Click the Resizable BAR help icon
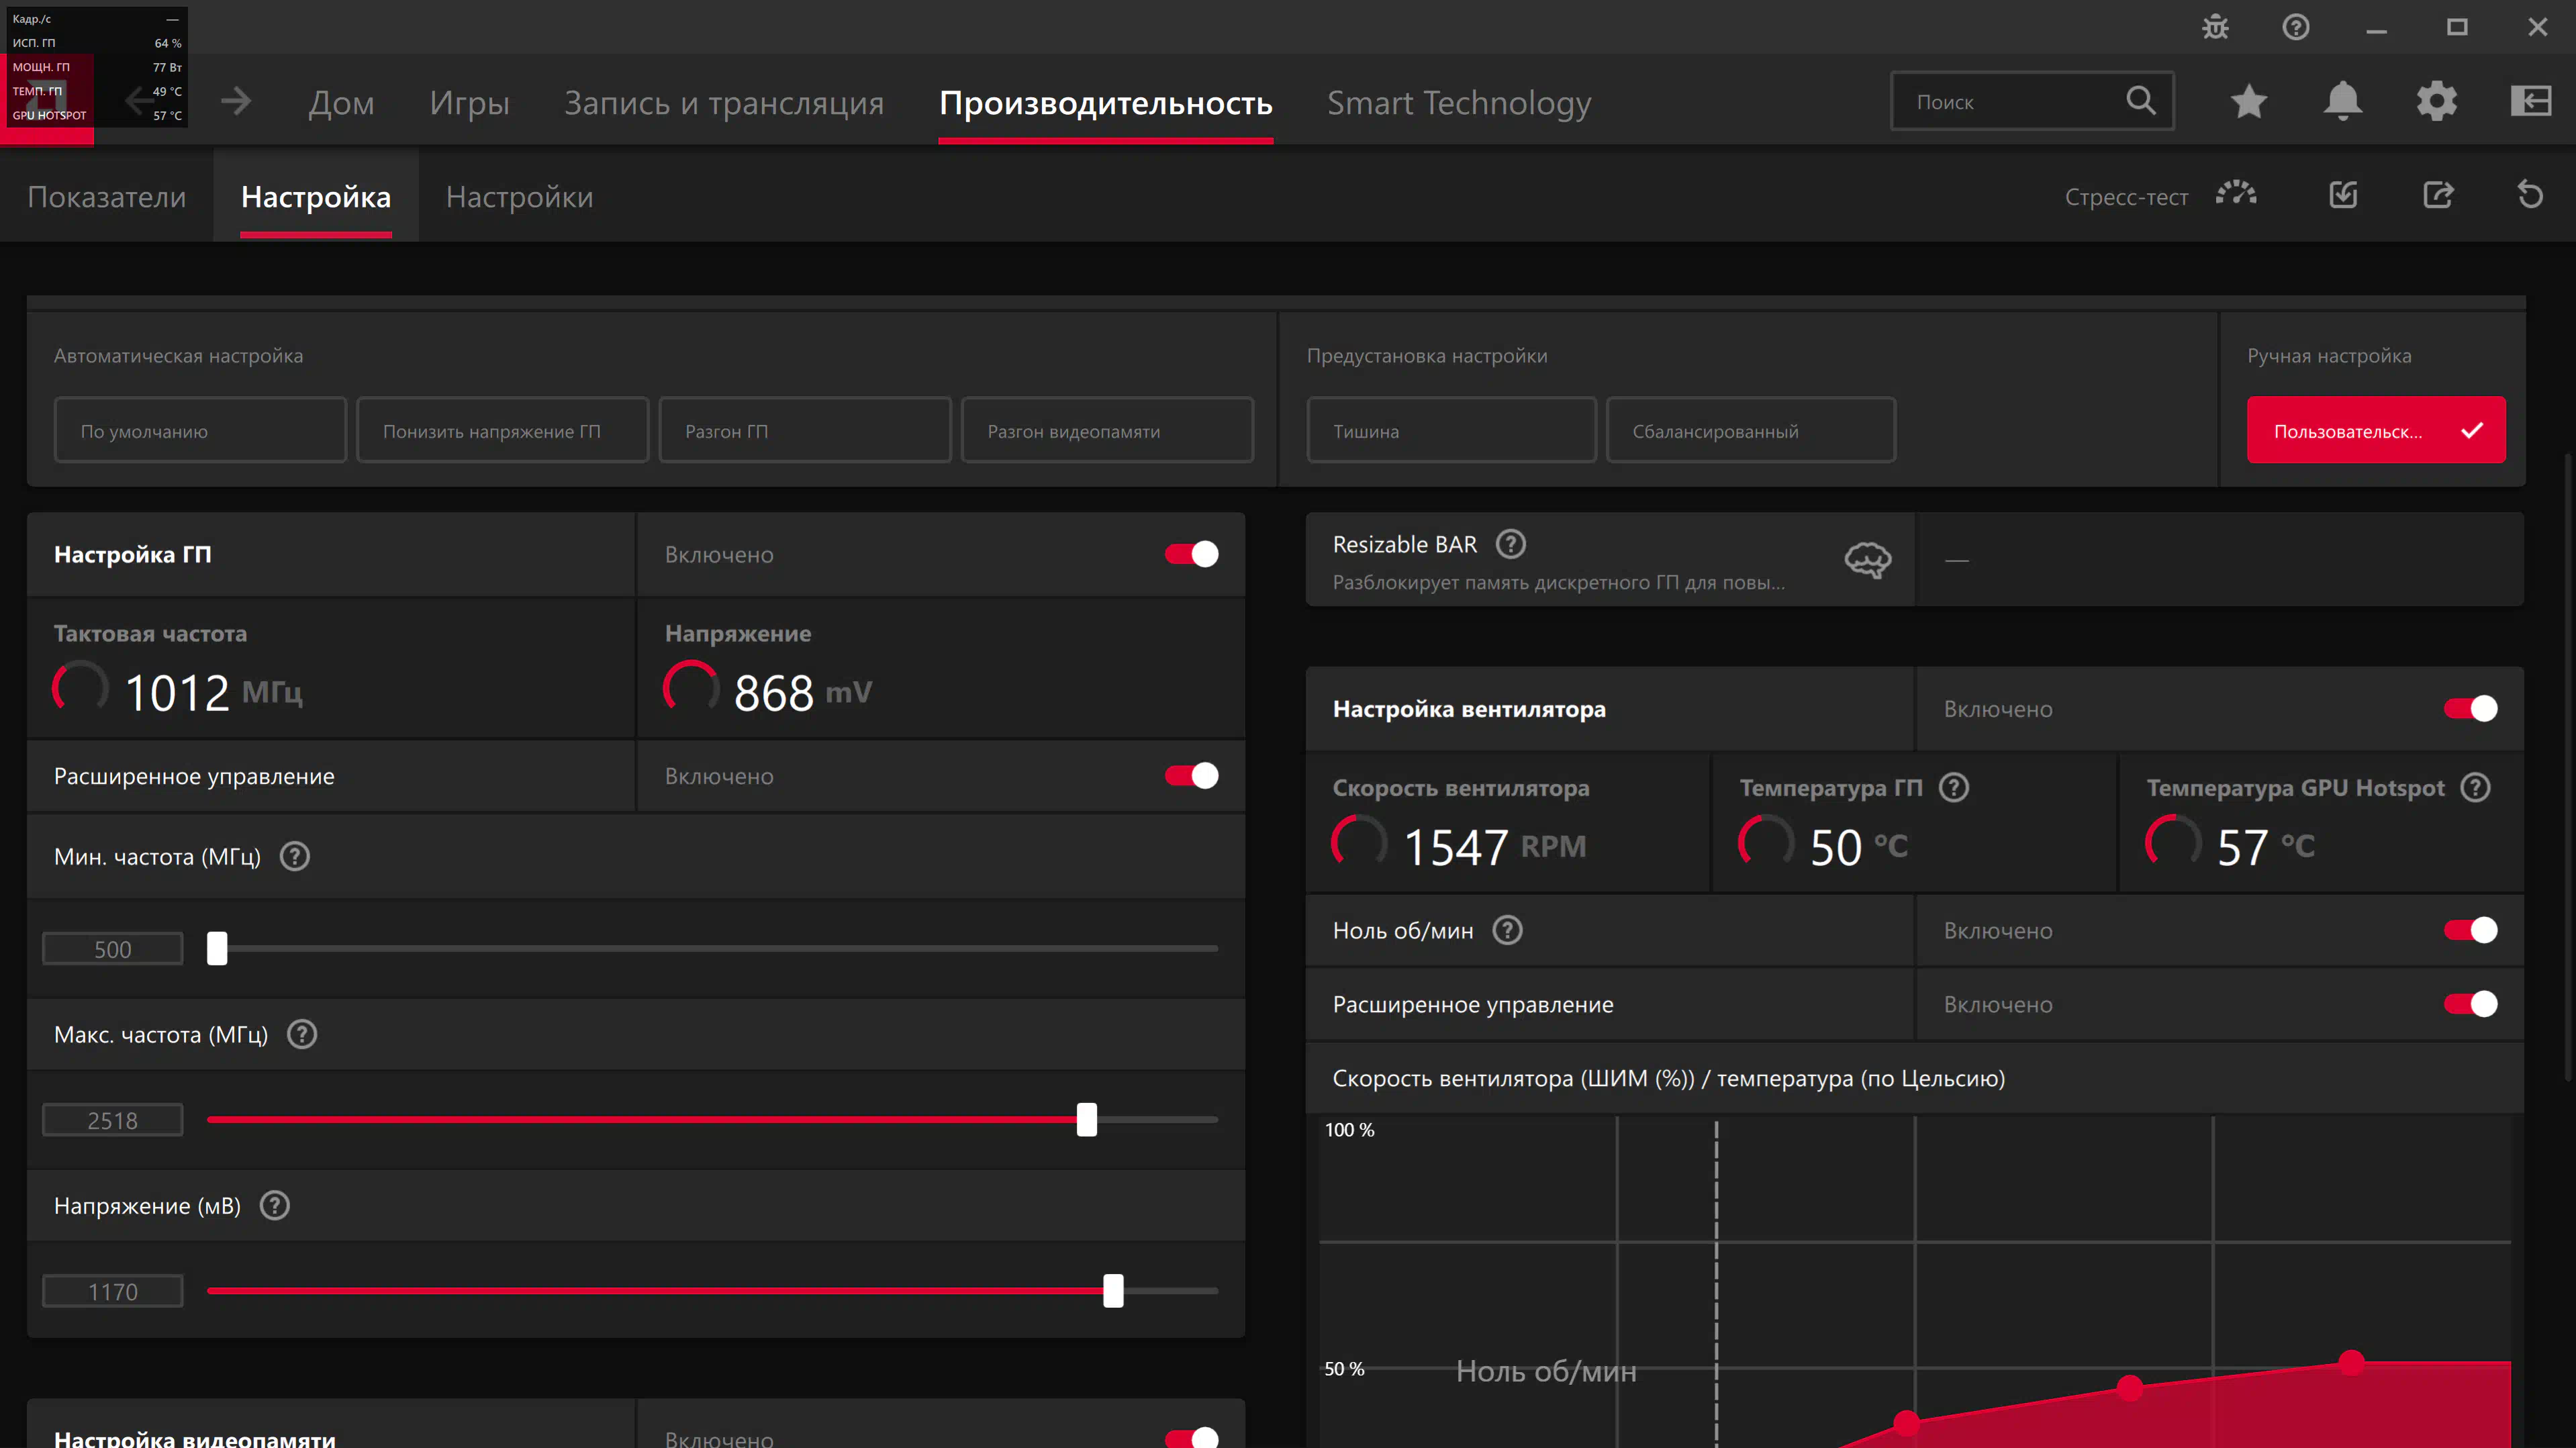The width and height of the screenshot is (2576, 1448). point(1510,544)
